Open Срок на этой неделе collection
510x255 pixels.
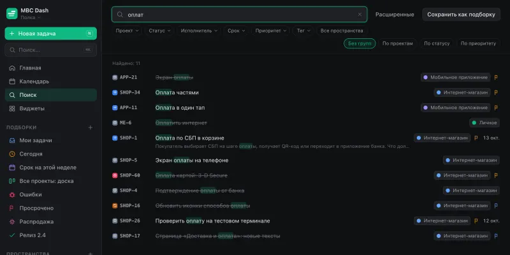tap(51, 168)
